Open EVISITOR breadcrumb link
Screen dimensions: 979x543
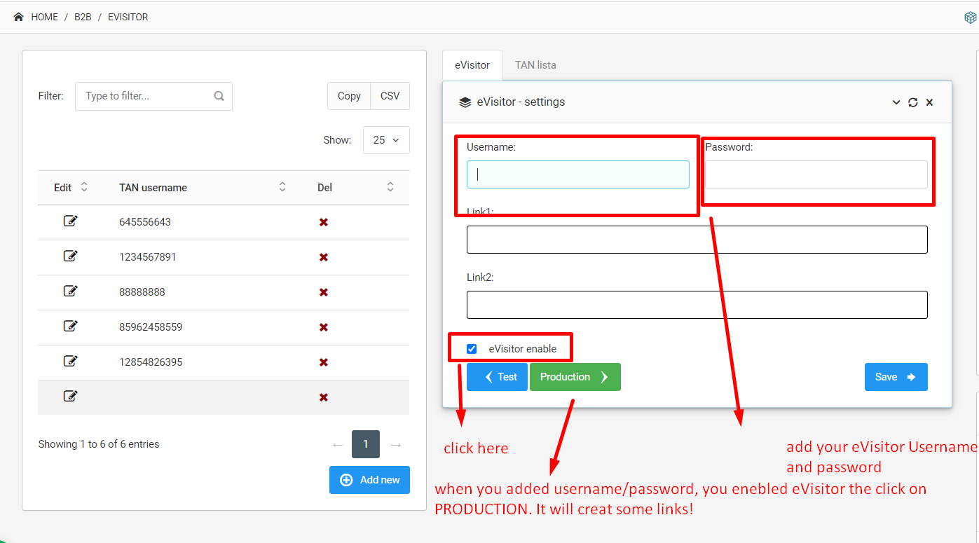(x=128, y=17)
